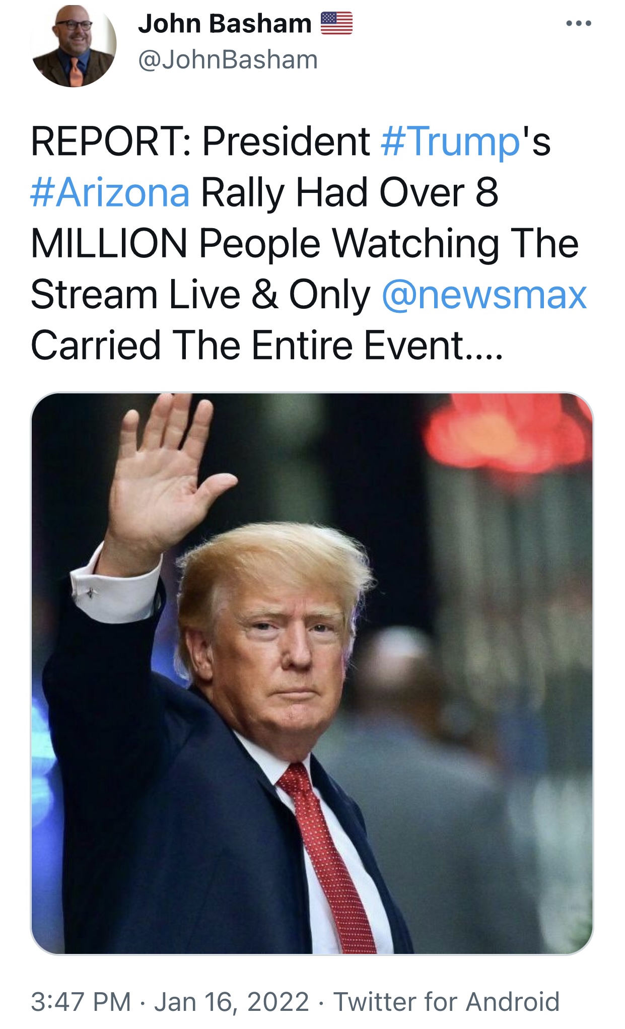
Task: Open John Basham's profile avatar
Action: (74, 45)
